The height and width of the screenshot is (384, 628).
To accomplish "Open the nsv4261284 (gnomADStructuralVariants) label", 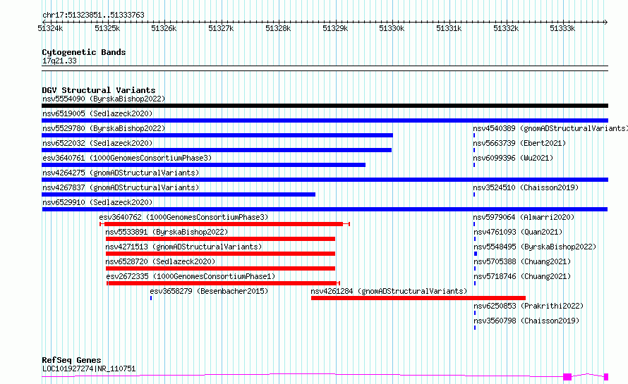I will coord(389,291).
